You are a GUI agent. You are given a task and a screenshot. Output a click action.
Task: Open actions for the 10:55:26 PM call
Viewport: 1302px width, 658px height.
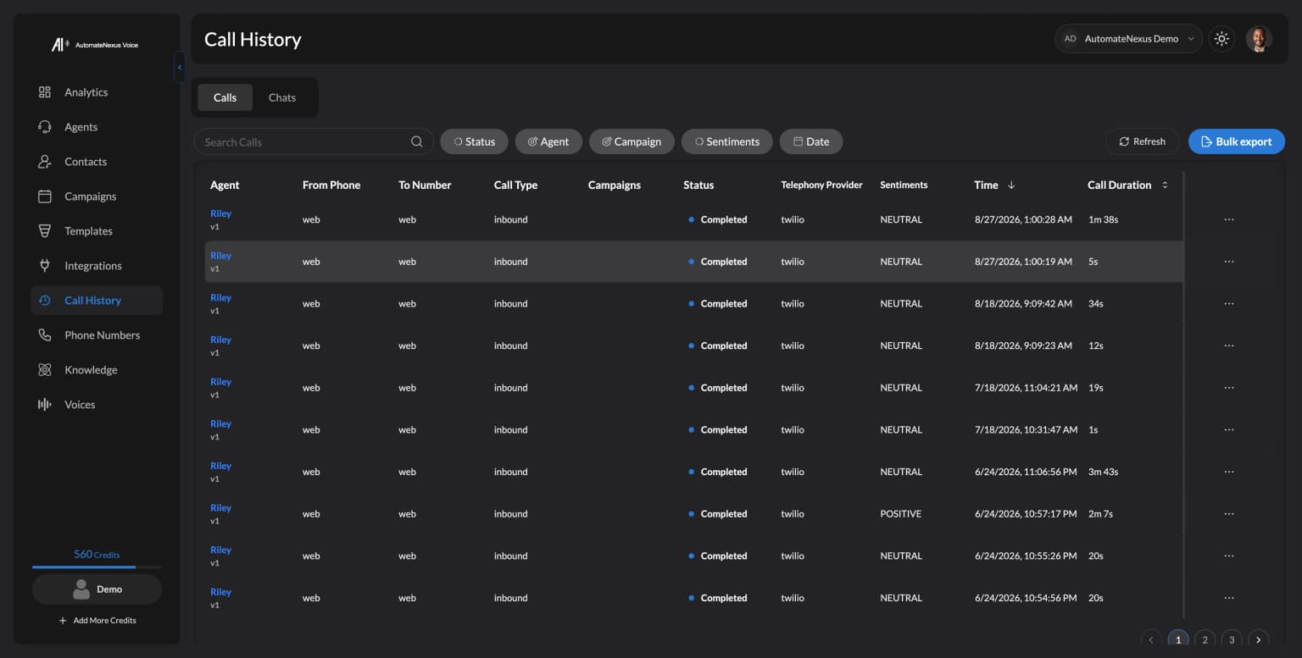click(1229, 556)
